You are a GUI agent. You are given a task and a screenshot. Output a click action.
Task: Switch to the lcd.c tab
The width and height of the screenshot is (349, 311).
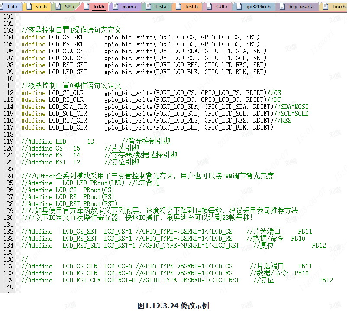[x=11, y=7]
